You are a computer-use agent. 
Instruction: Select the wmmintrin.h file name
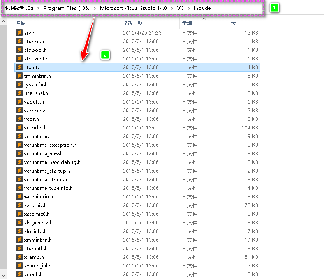coord(38,196)
